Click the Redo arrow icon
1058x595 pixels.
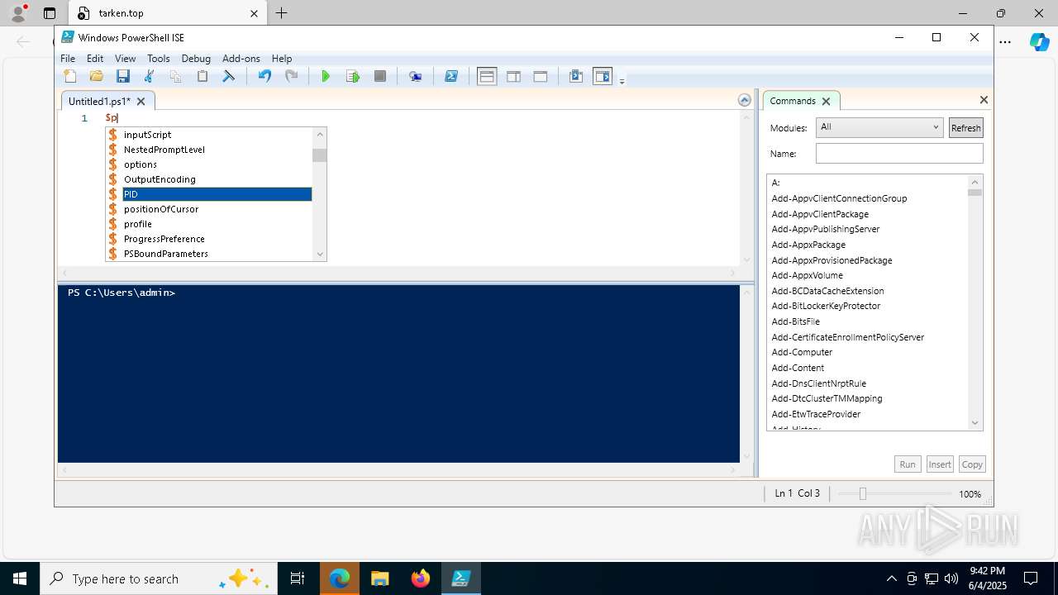291,76
